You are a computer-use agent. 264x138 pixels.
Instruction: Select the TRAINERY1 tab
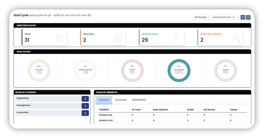[x=104, y=100]
